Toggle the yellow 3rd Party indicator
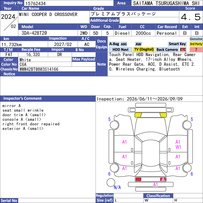The image size is (203, 203). tap(196, 44)
